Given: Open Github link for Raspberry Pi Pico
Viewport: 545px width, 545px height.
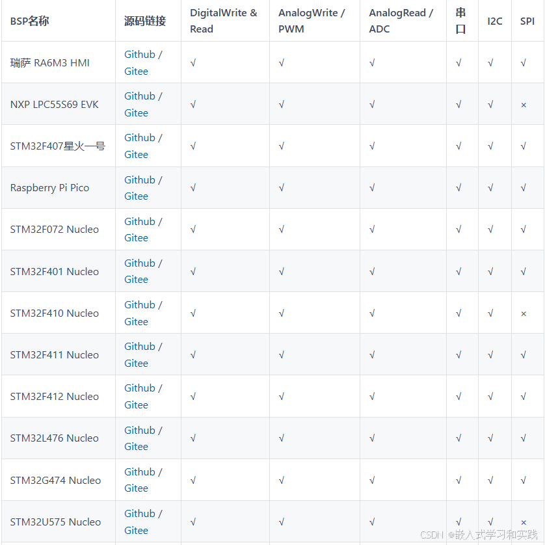Looking at the screenshot, I should pyautogui.click(x=140, y=180).
